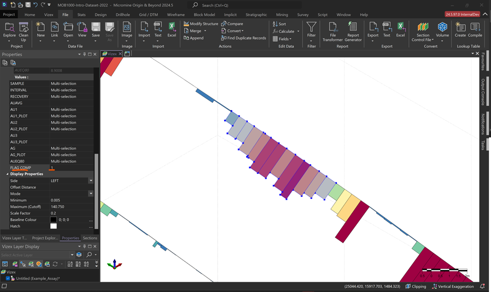Open the Side dropdown showing LEFT
This screenshot has height=292, width=491.
pyautogui.click(x=91, y=181)
